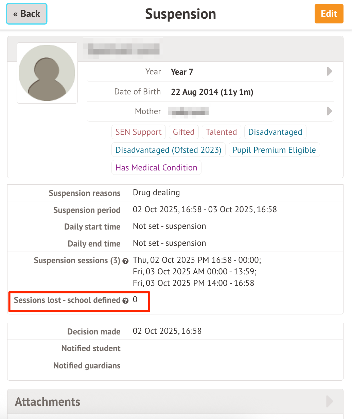The image size is (352, 419).
Task: Click the Suspension period value
Action: click(205, 209)
